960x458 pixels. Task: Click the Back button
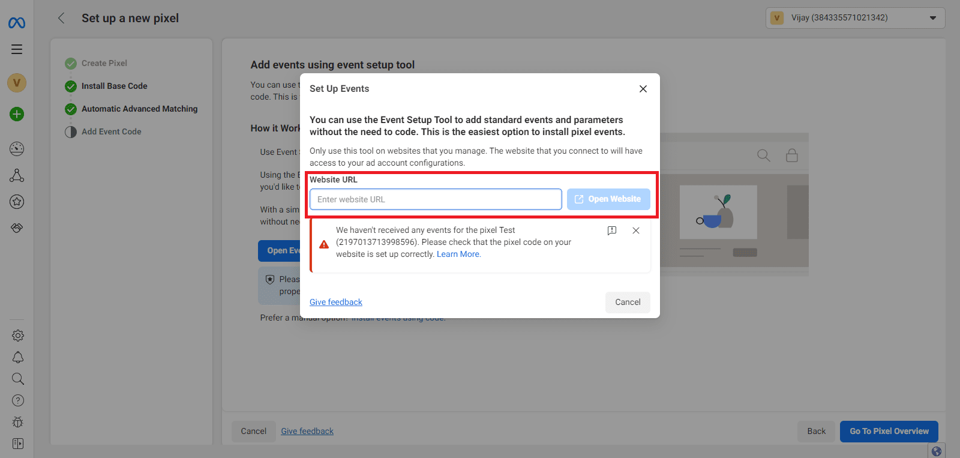(x=816, y=431)
